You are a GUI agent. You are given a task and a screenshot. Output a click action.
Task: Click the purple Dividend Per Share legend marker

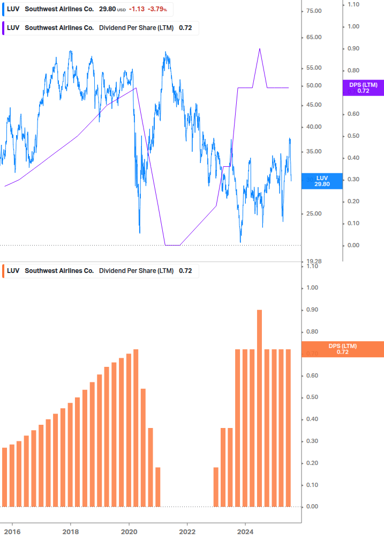point(3,28)
